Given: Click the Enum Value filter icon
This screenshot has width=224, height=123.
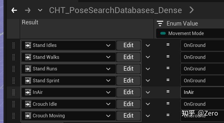Looking at the screenshot, I should pos(160,23).
